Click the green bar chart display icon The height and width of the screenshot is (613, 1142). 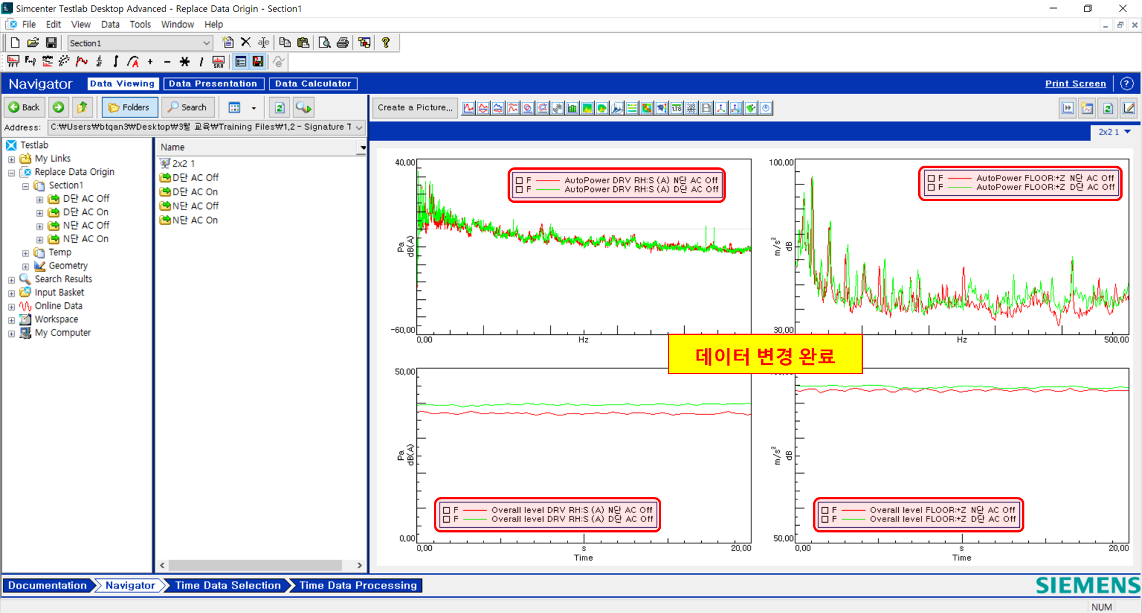[x=573, y=108]
